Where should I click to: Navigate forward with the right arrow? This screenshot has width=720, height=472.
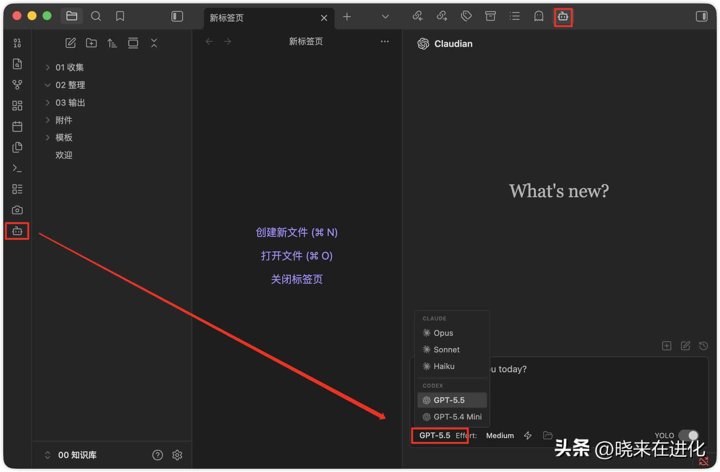click(x=227, y=41)
